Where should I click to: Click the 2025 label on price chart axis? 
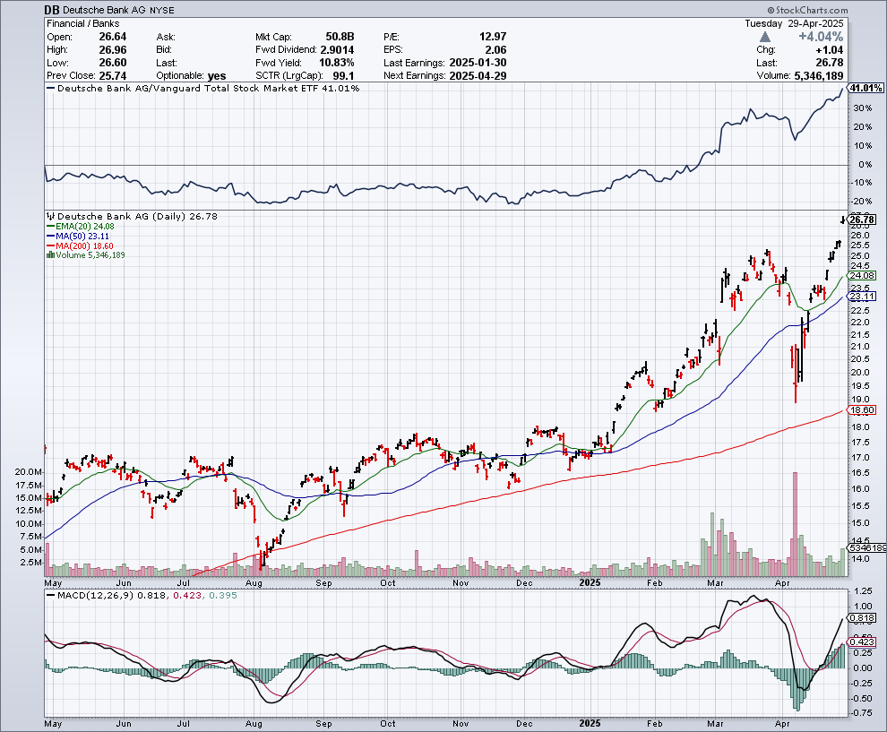[x=590, y=582]
